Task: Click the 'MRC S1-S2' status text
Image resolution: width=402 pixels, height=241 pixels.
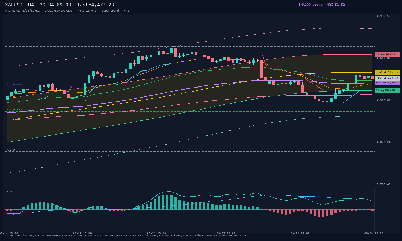Action: pyautogui.click(x=336, y=5)
